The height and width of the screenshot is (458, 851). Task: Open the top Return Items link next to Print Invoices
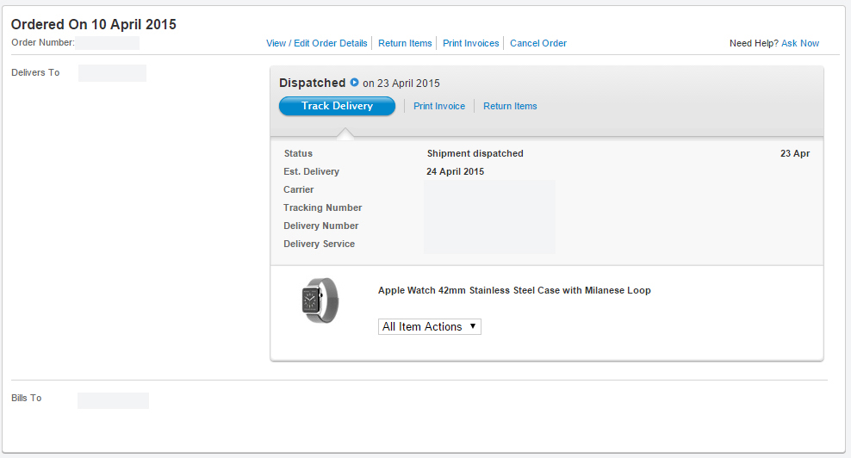[x=405, y=43]
